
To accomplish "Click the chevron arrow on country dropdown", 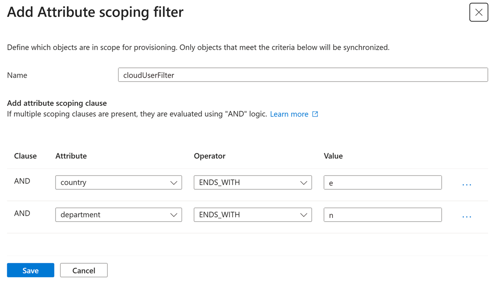I will tap(173, 183).
